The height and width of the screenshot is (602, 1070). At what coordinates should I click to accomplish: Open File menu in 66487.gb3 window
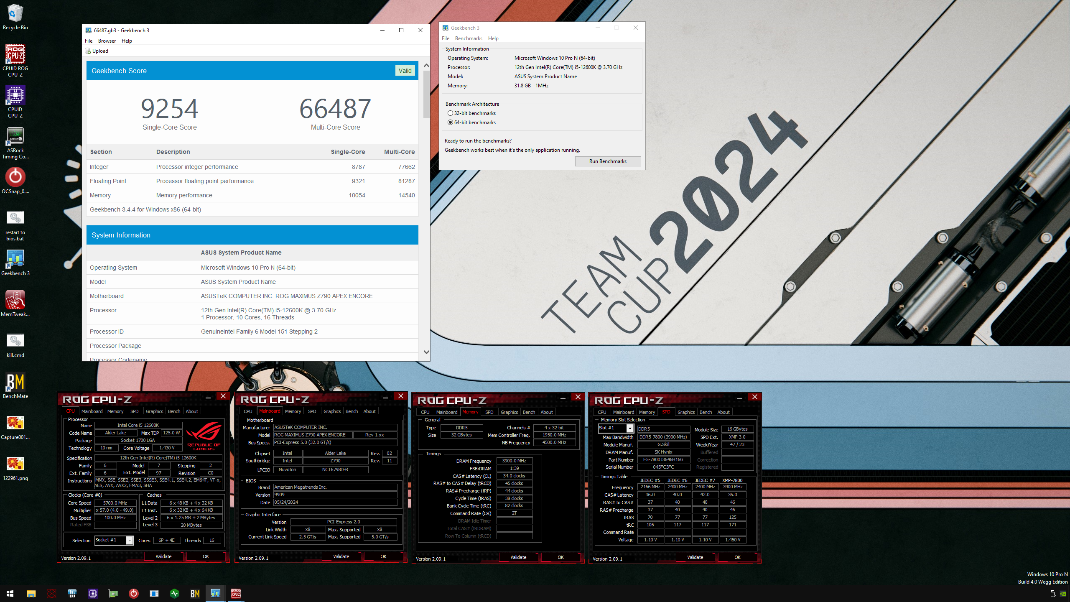click(x=89, y=41)
